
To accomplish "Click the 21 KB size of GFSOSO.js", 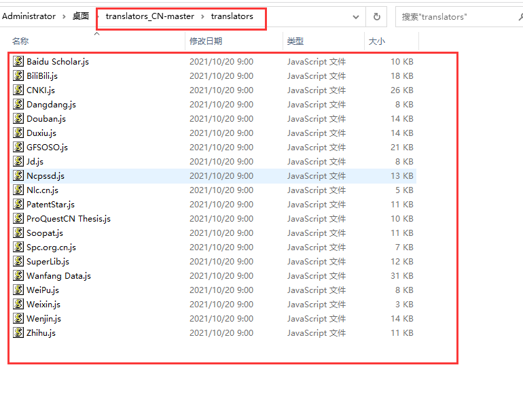I will click(x=402, y=148).
